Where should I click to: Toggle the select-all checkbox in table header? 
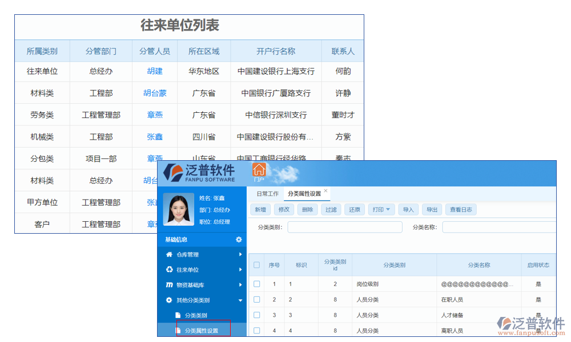pos(256,264)
